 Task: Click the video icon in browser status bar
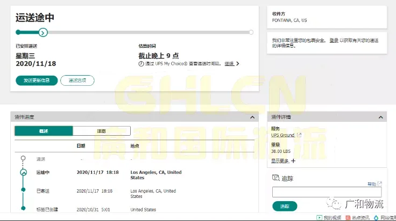tap(319, 217)
